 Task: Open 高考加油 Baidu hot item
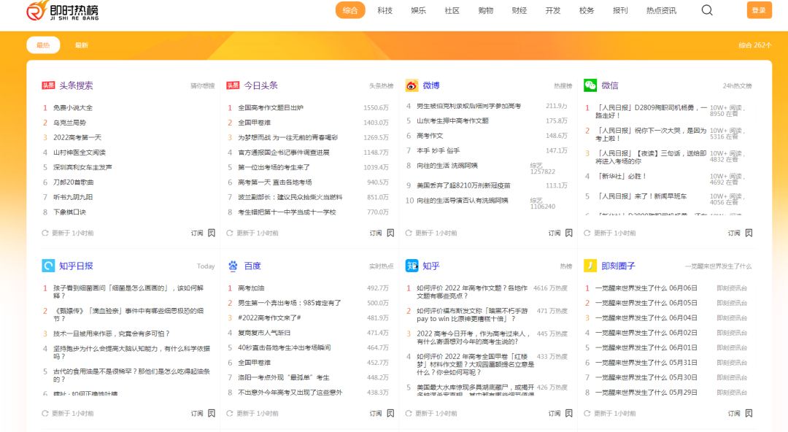coord(251,288)
